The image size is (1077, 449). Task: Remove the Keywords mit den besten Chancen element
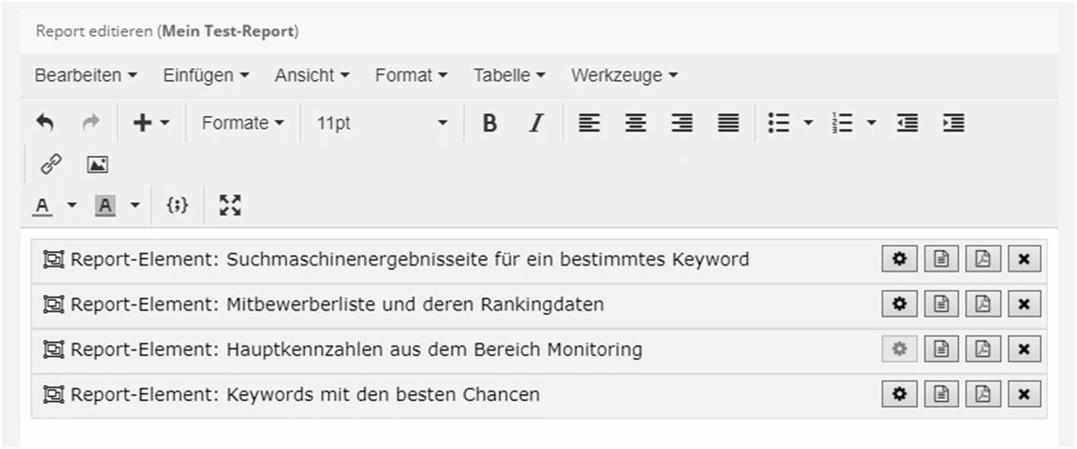click(x=1024, y=394)
